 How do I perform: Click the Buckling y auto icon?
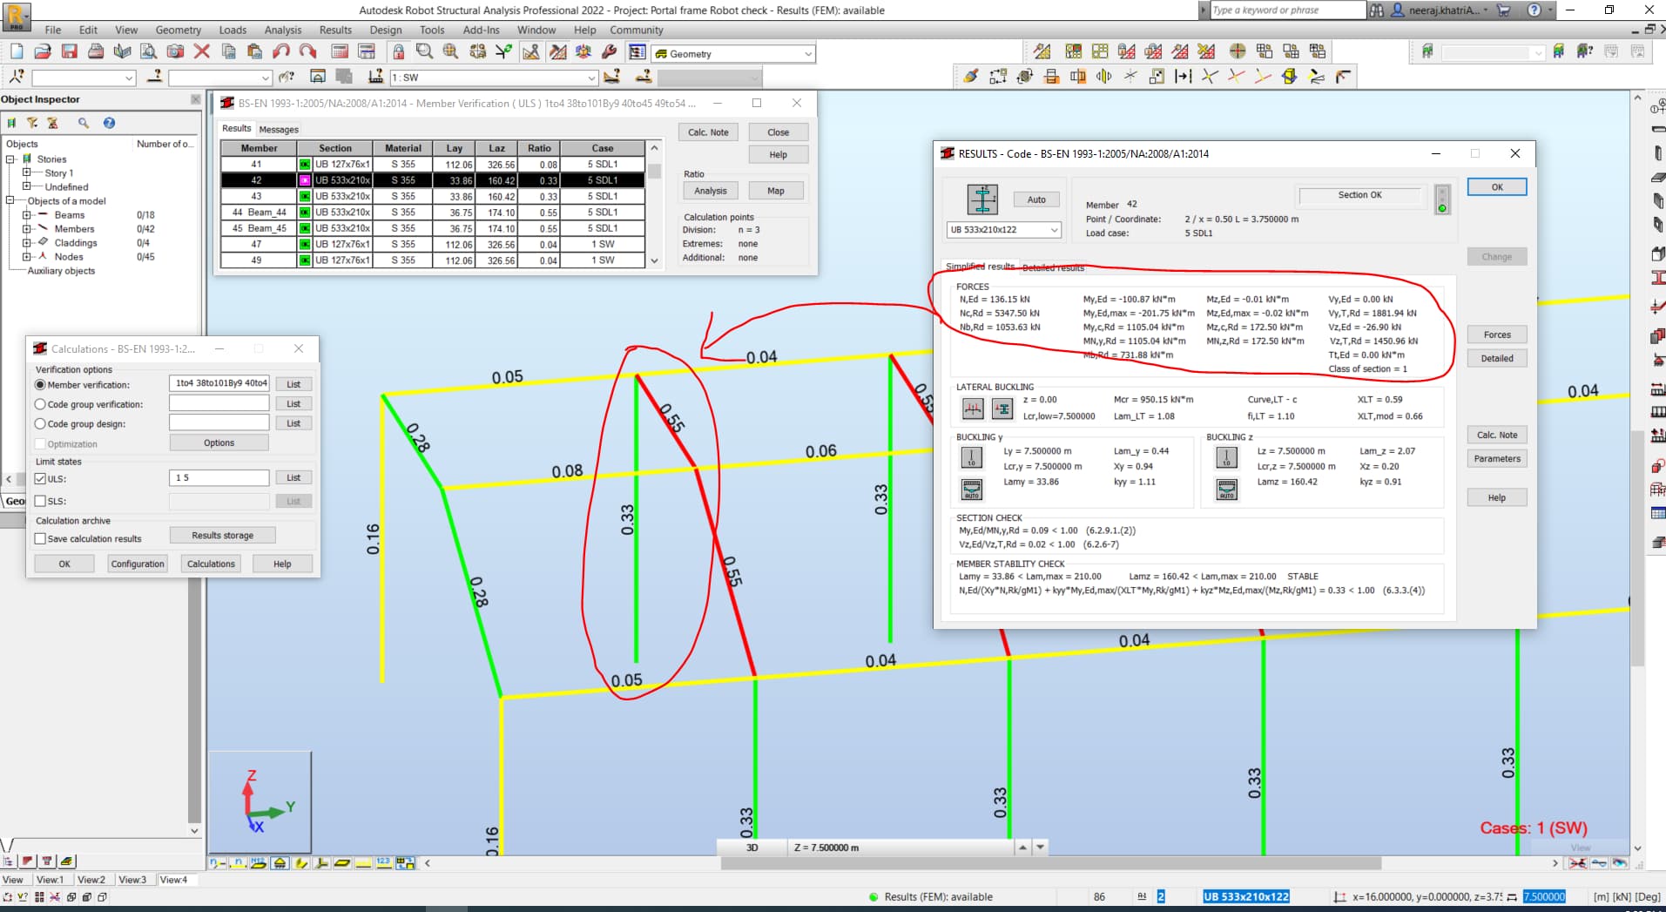click(x=971, y=490)
